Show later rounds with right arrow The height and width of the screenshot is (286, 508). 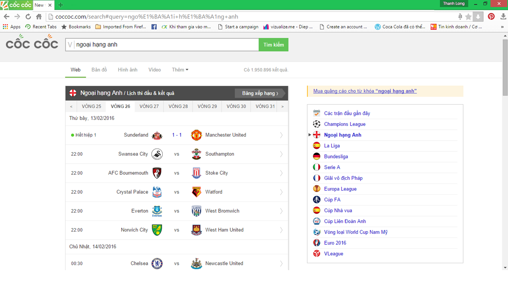pyautogui.click(x=283, y=106)
